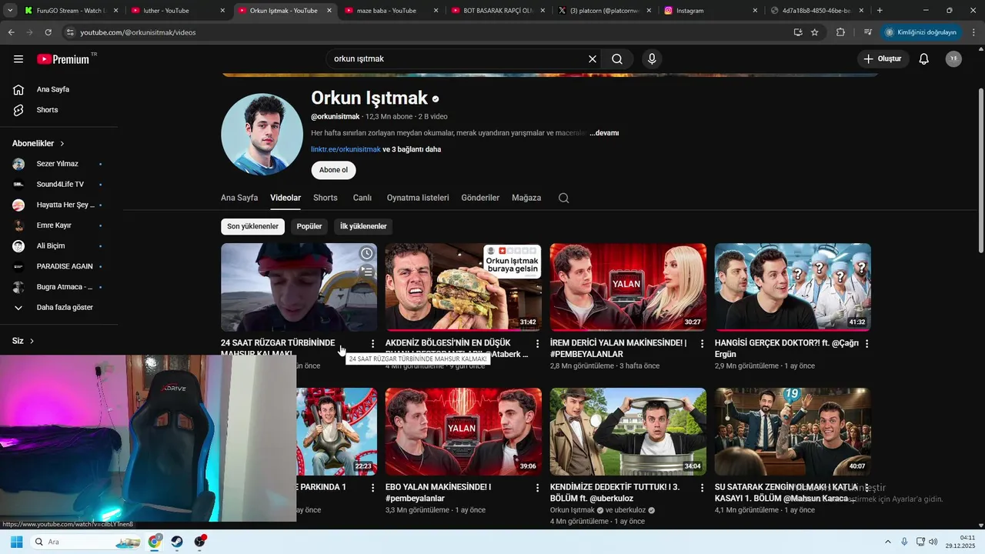This screenshot has width=985, height=554.
Task: Click the browser address bar
Action: point(431,32)
